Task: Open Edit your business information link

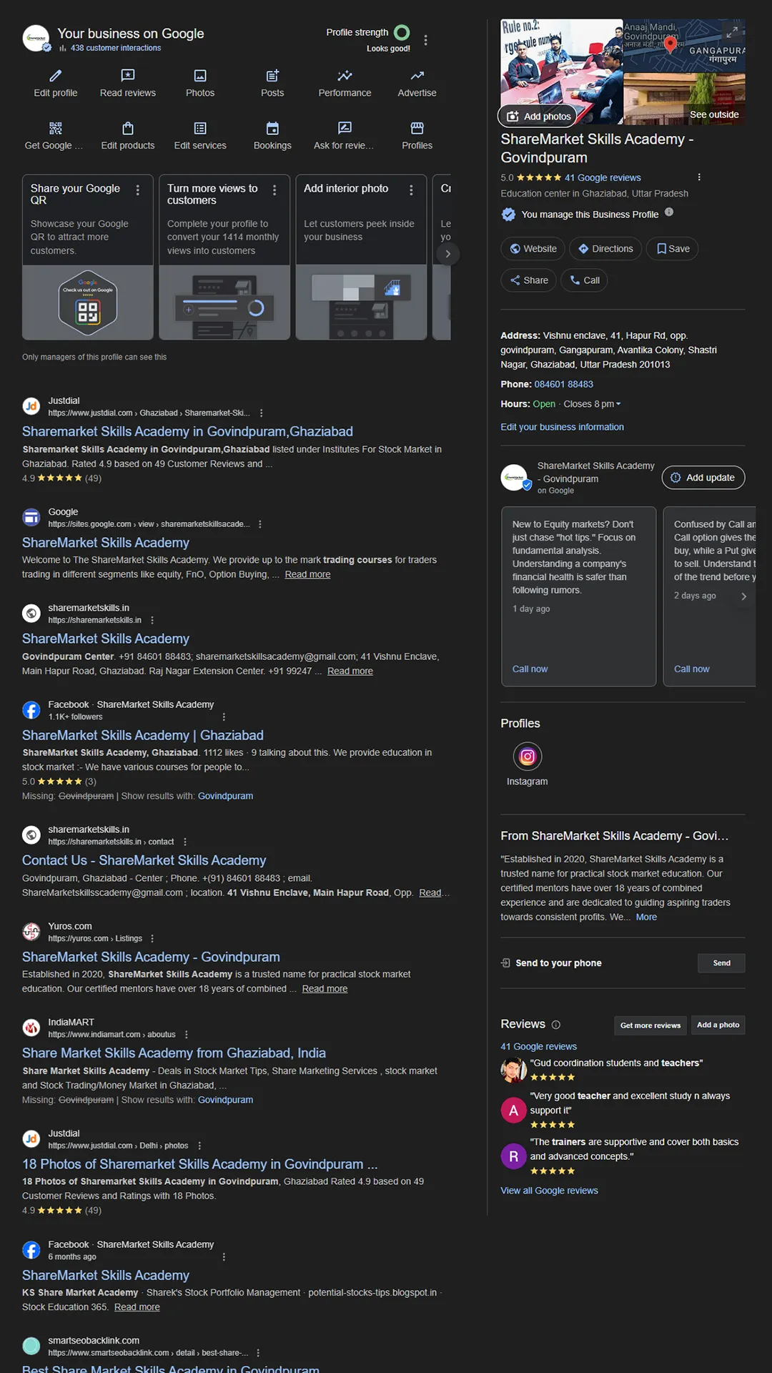Action: (563, 427)
